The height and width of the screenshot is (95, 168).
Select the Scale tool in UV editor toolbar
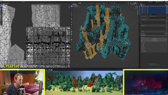pos(1,13)
